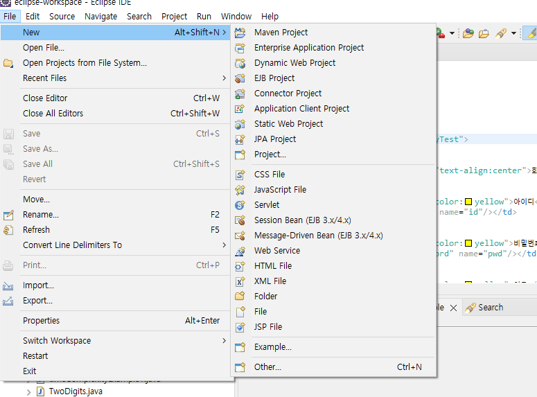Expand the TwoDigits.java tree node
This screenshot has width=537, height=397.
pos(29,392)
